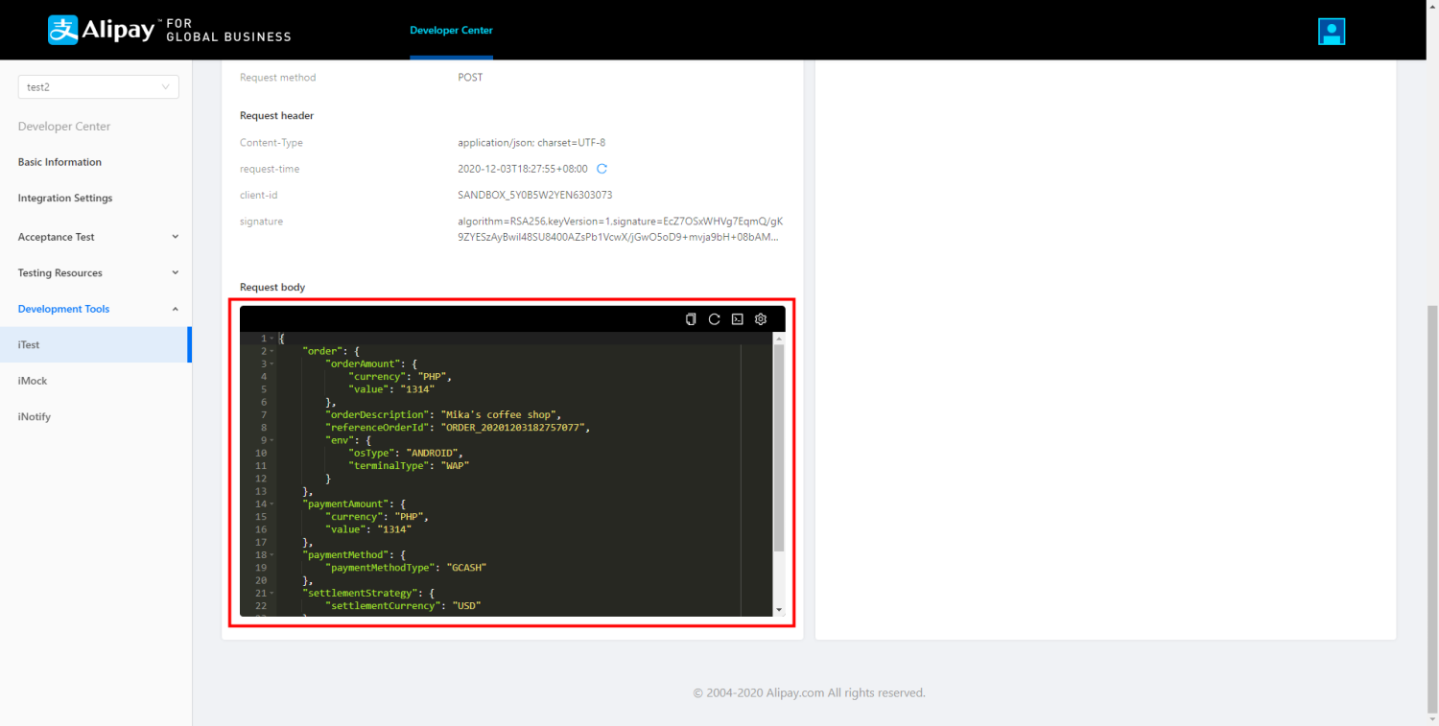Place cursor on the "osType": "ANDROID" line
This screenshot has width=1439, height=726.
click(x=407, y=453)
